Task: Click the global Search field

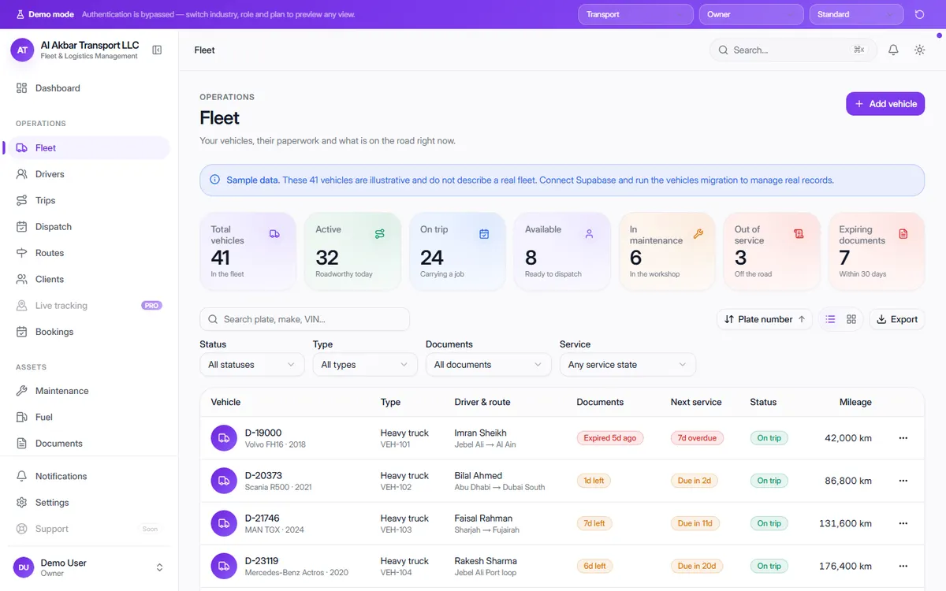Action: [793, 50]
